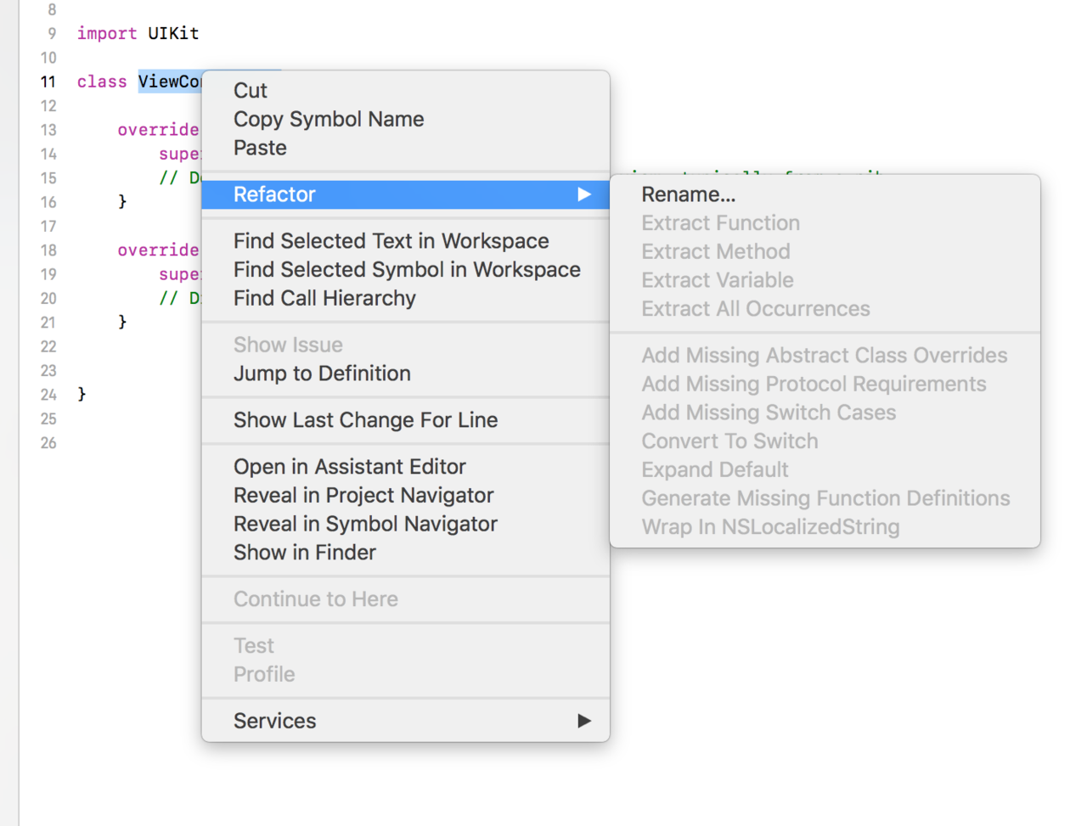Choose Find Selected Text in Workspace
Image resolution: width=1087 pixels, height=826 pixels.
tap(391, 241)
